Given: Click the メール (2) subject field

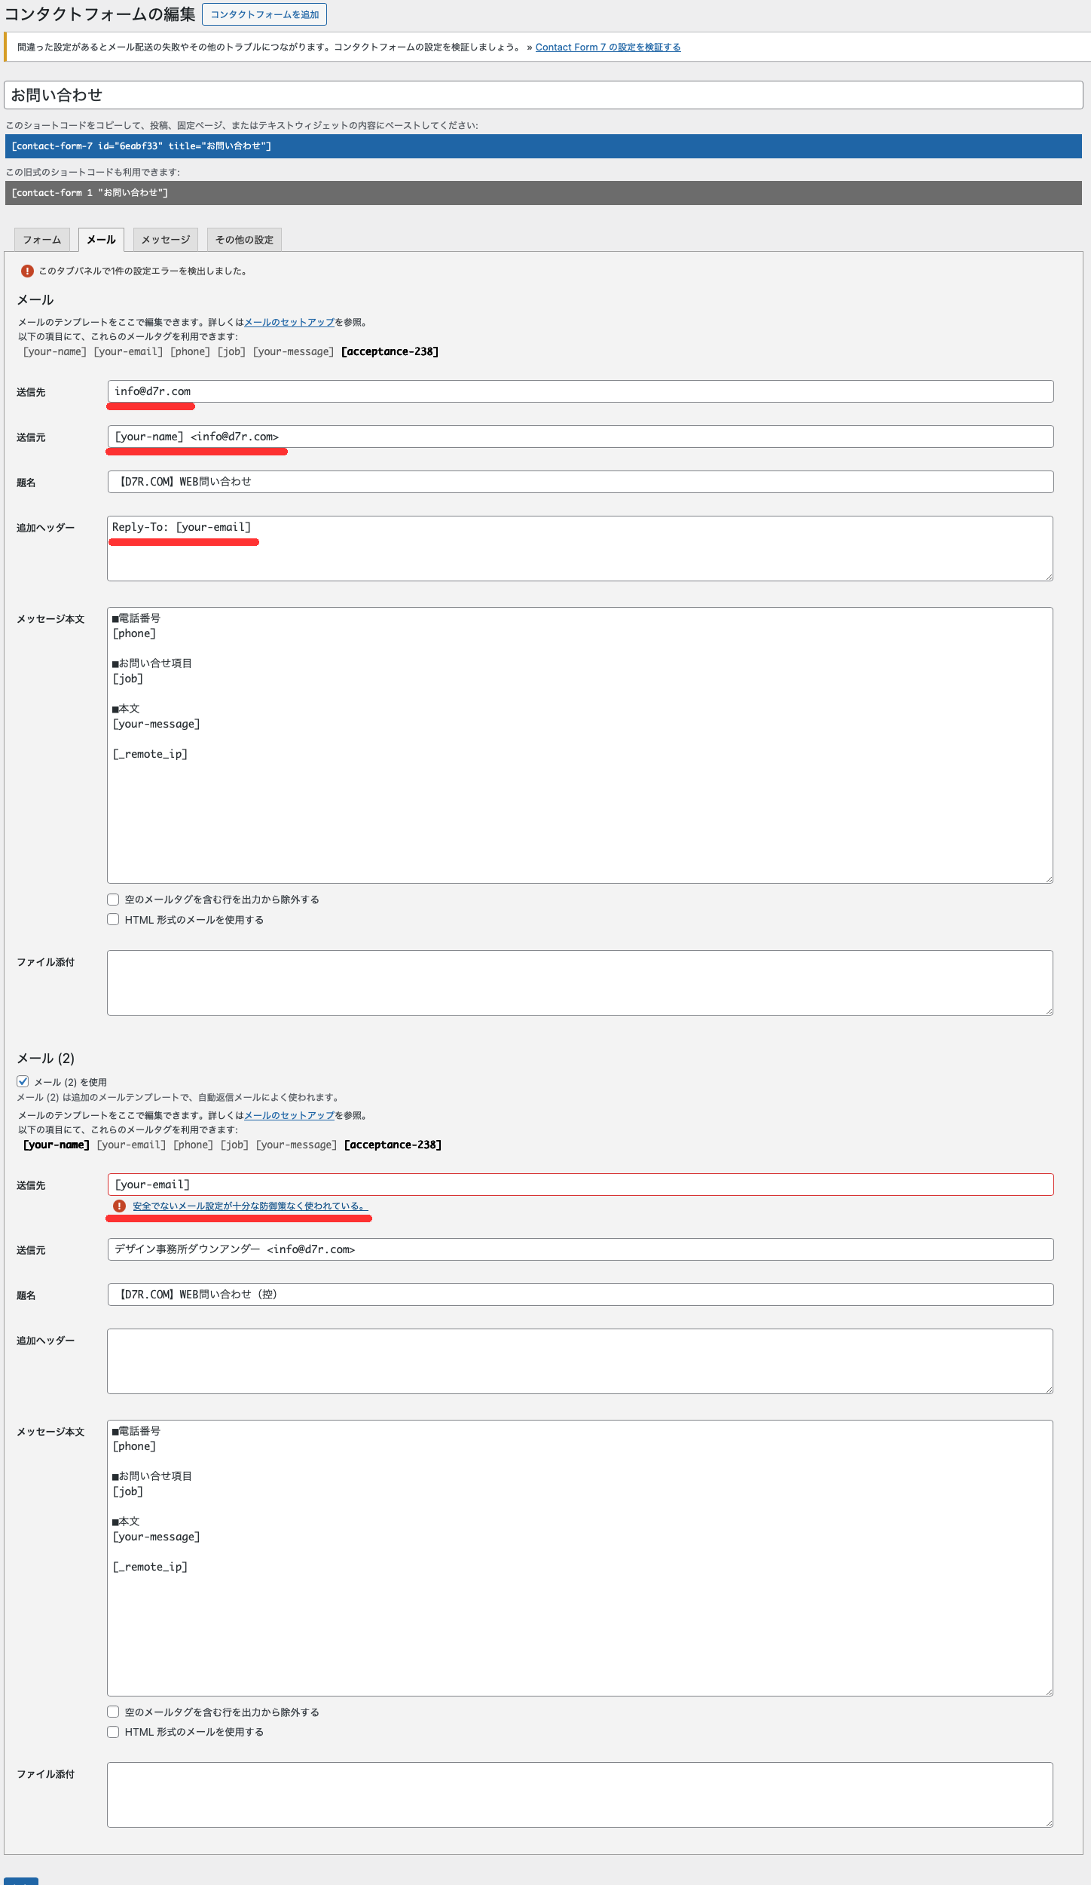Looking at the screenshot, I should click(580, 1295).
